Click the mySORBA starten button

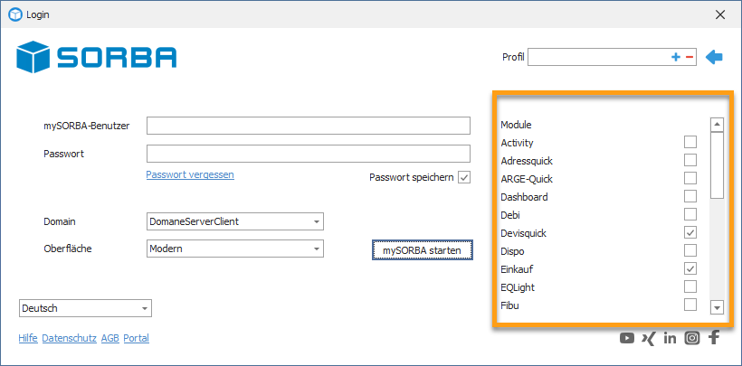click(x=422, y=250)
